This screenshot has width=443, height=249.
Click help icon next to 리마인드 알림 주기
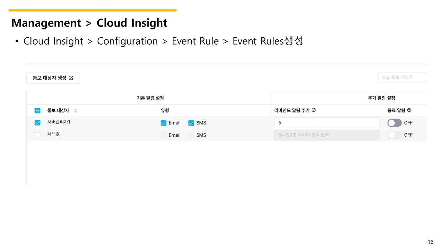[x=314, y=110]
